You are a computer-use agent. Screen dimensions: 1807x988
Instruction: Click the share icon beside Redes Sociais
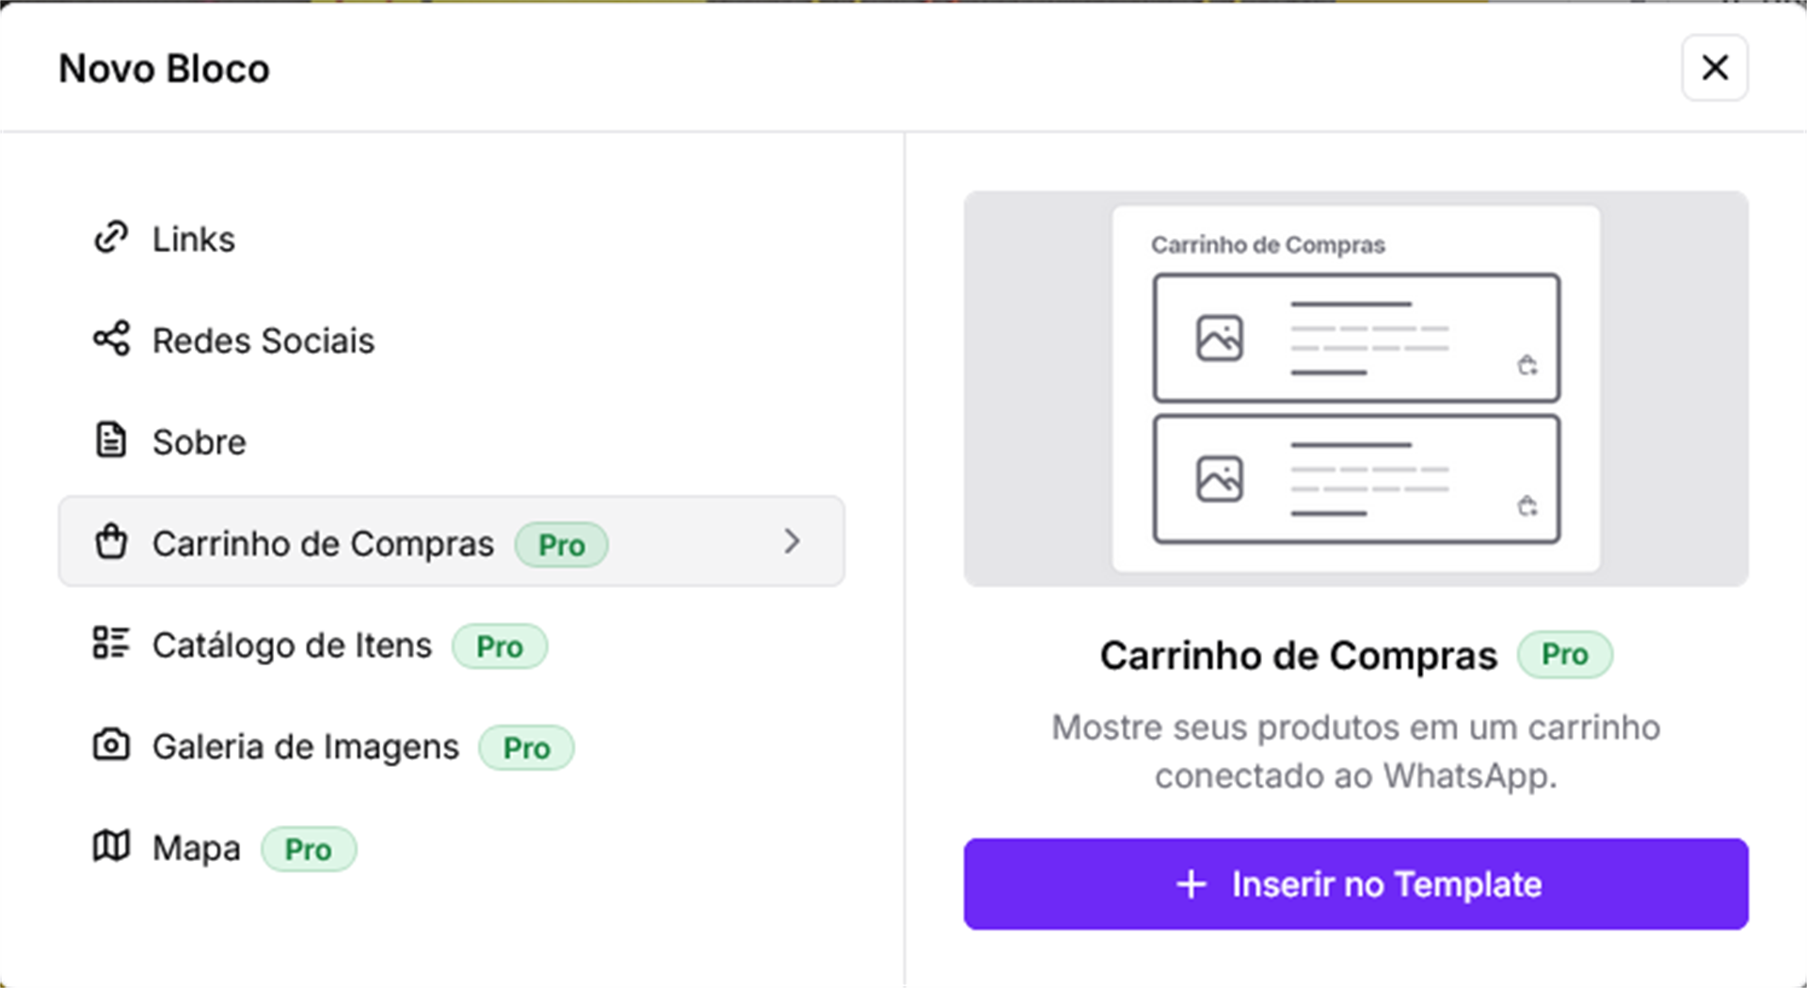(x=111, y=339)
